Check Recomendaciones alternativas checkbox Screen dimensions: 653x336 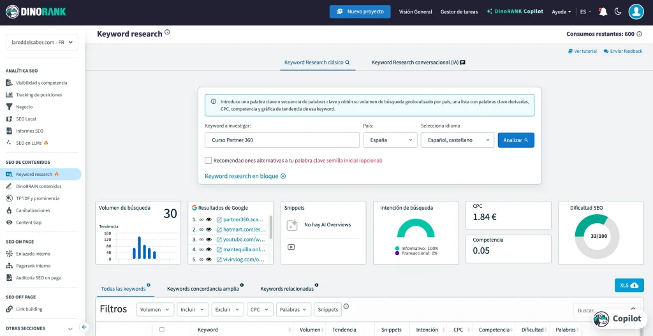point(209,160)
